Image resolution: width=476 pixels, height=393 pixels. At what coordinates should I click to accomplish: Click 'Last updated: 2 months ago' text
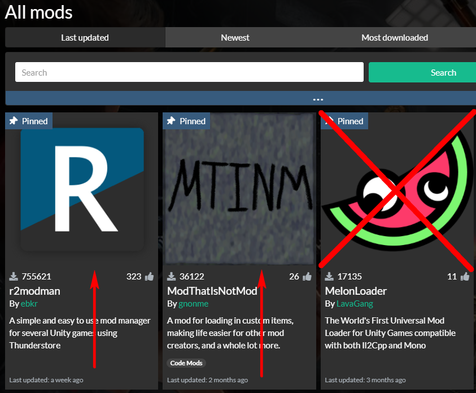(x=207, y=380)
